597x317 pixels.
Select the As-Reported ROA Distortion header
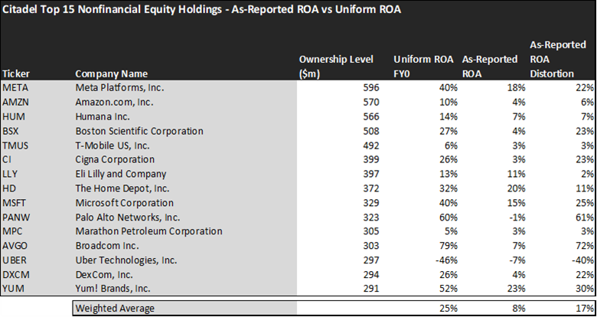click(x=558, y=59)
